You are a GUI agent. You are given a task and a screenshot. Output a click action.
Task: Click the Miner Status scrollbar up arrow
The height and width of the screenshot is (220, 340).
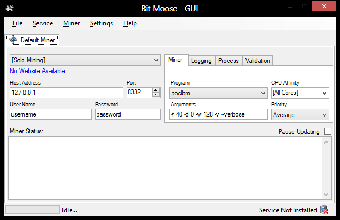click(326, 142)
